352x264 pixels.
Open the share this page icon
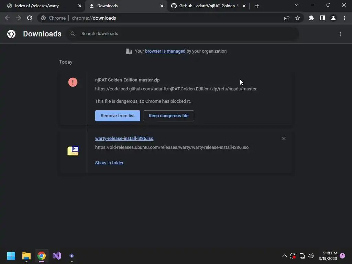coord(287,18)
